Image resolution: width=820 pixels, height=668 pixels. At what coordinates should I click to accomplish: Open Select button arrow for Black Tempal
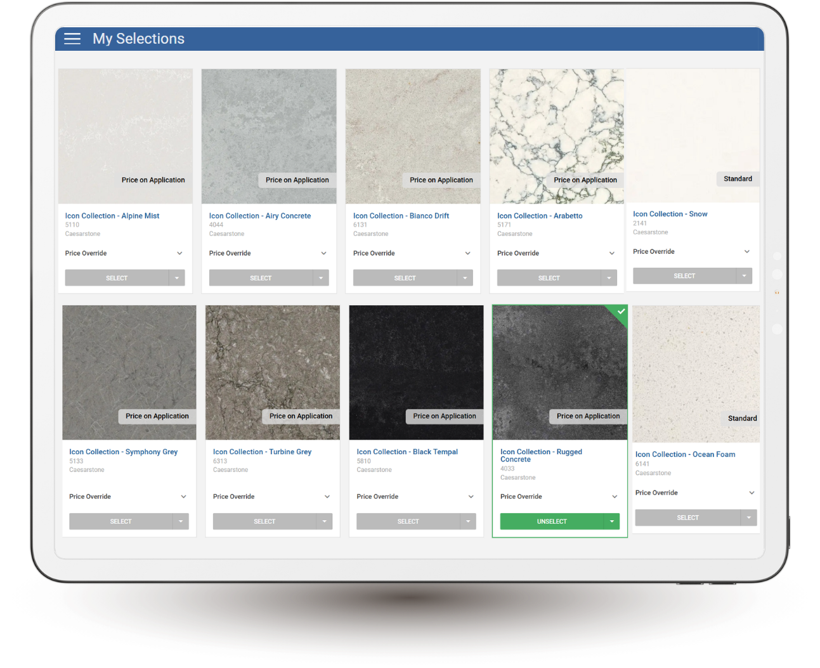click(469, 521)
